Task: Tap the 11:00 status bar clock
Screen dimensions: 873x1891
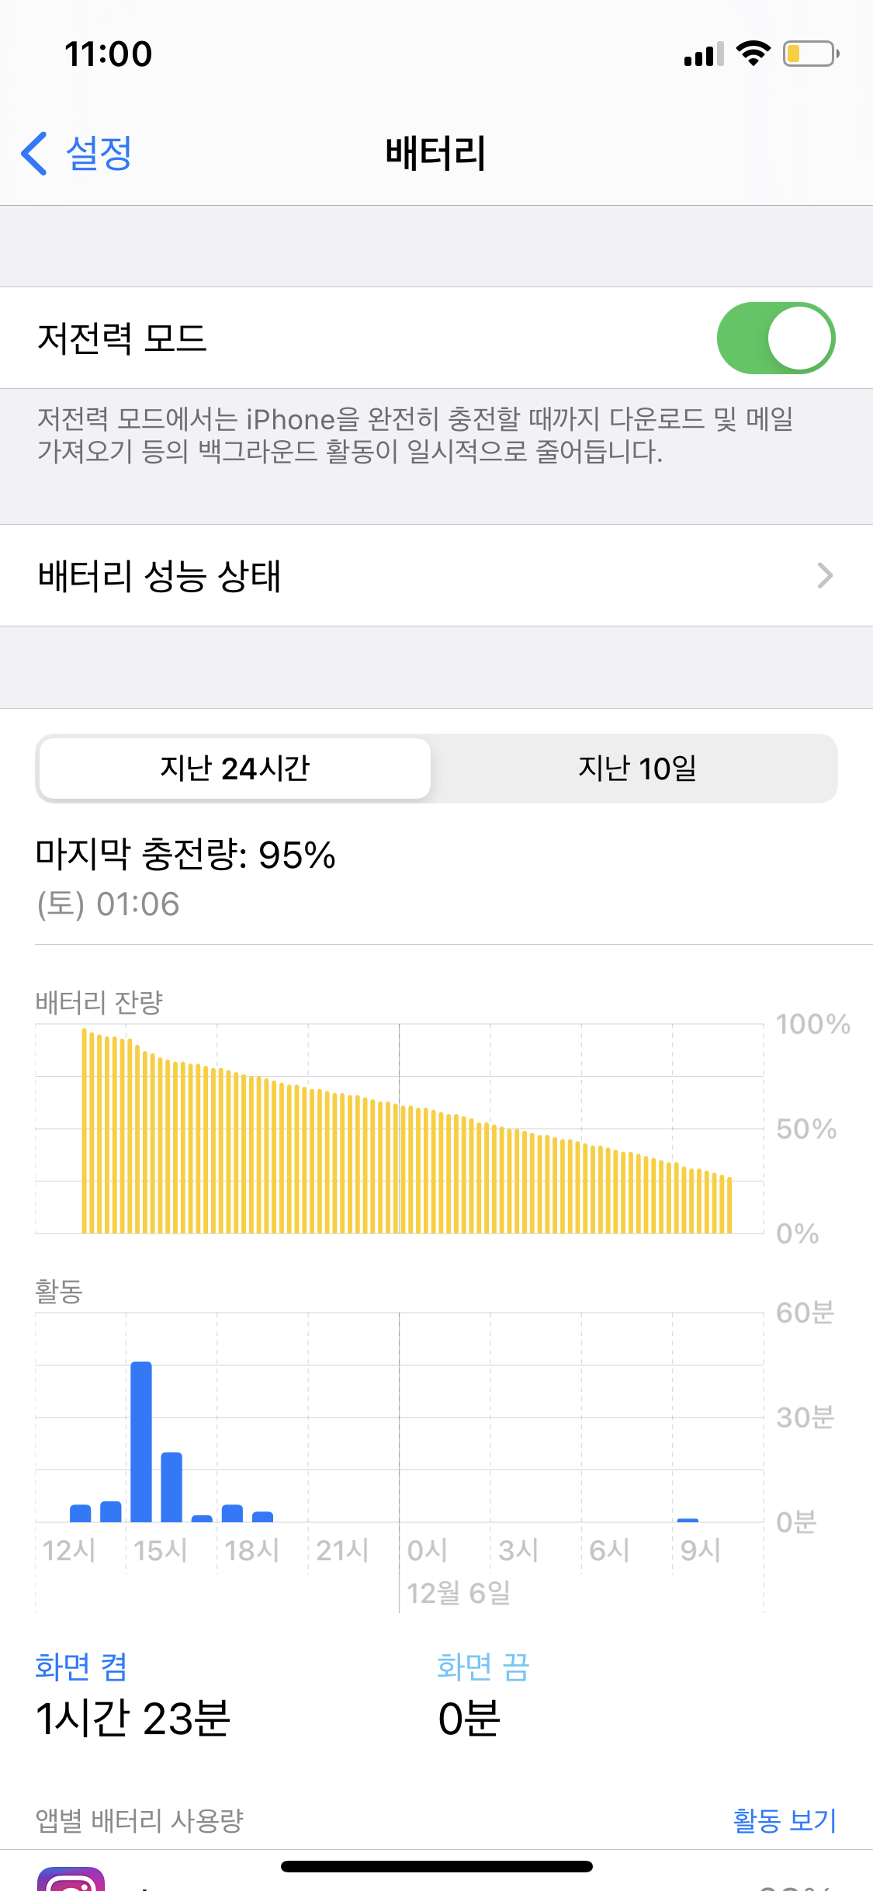Action: 109,54
